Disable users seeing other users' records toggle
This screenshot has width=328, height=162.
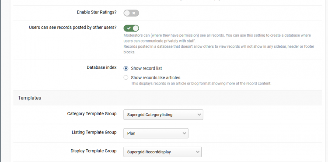[x=131, y=28]
